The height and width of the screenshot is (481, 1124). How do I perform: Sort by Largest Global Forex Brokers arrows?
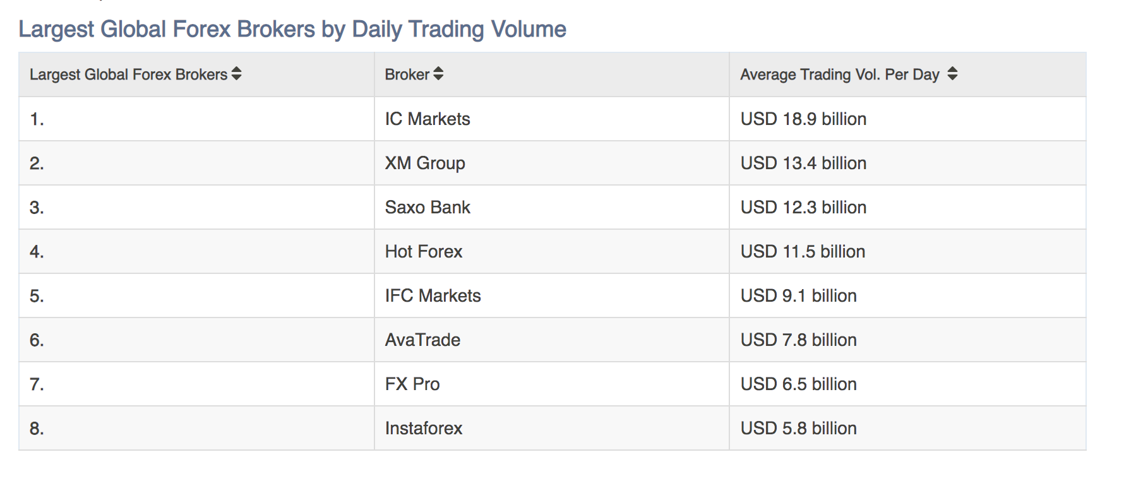click(x=236, y=74)
